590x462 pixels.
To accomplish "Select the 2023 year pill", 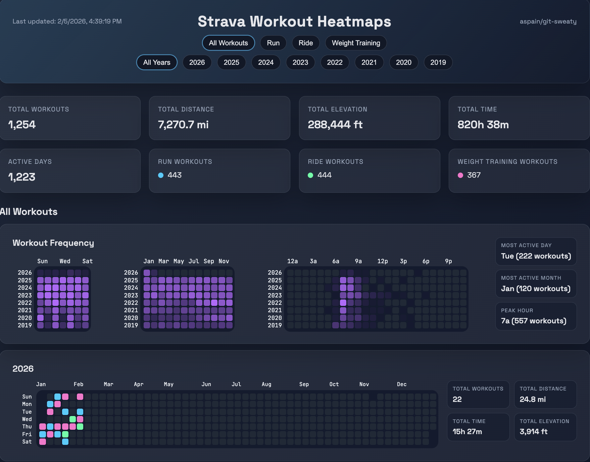I will tap(300, 62).
